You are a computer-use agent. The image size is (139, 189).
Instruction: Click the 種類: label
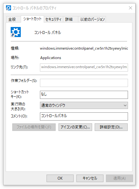(15, 48)
